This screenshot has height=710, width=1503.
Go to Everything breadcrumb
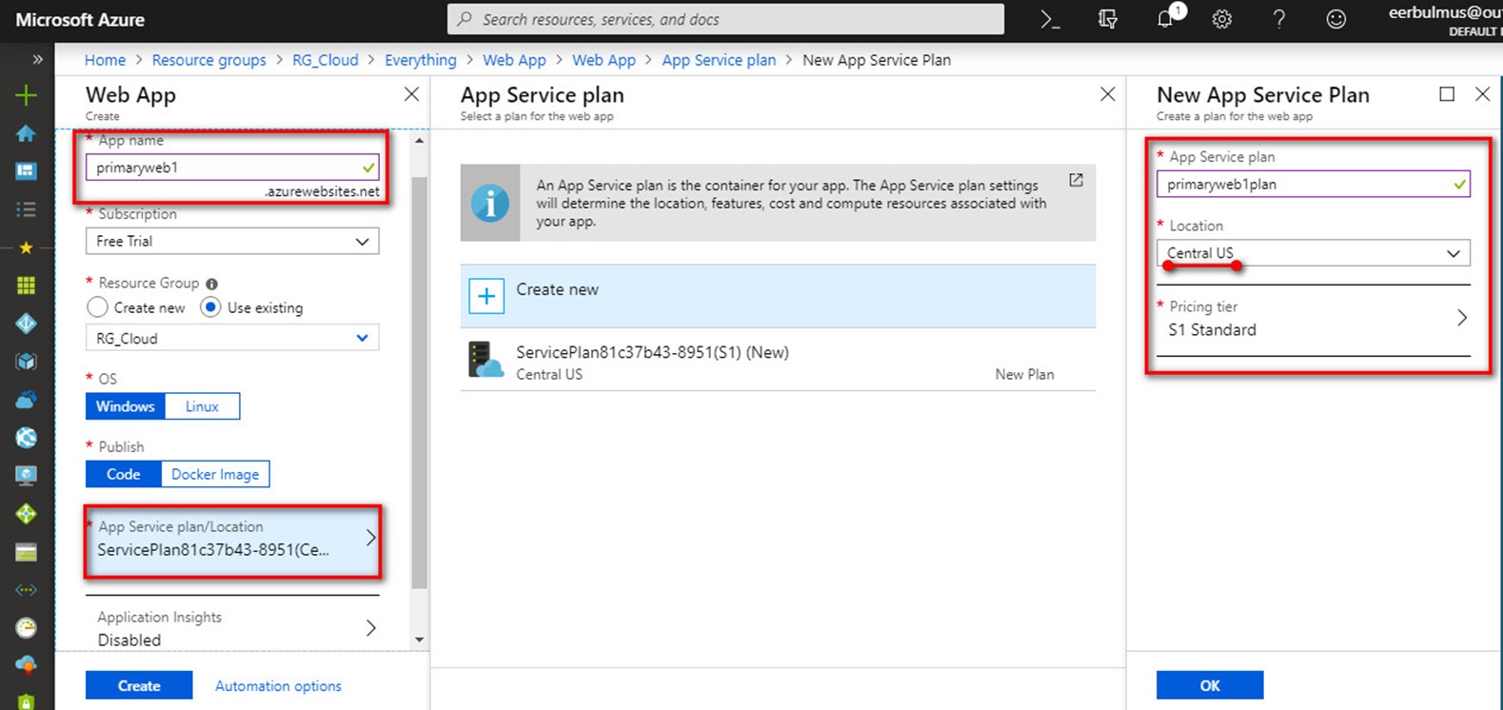[x=421, y=60]
